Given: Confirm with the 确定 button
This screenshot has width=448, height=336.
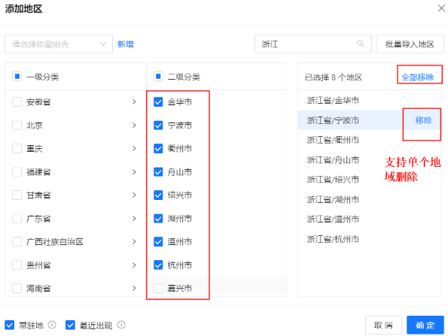Looking at the screenshot, I should click(x=425, y=325).
